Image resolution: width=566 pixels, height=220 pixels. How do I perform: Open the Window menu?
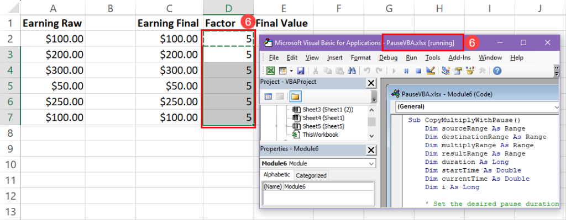490,57
